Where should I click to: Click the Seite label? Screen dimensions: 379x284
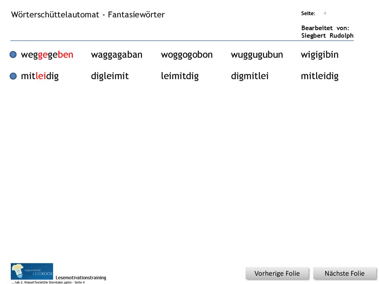[x=308, y=13]
